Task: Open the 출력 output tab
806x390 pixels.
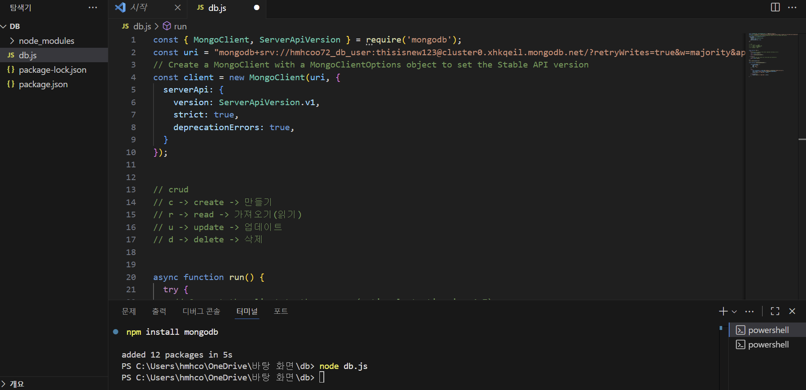Action: click(159, 311)
